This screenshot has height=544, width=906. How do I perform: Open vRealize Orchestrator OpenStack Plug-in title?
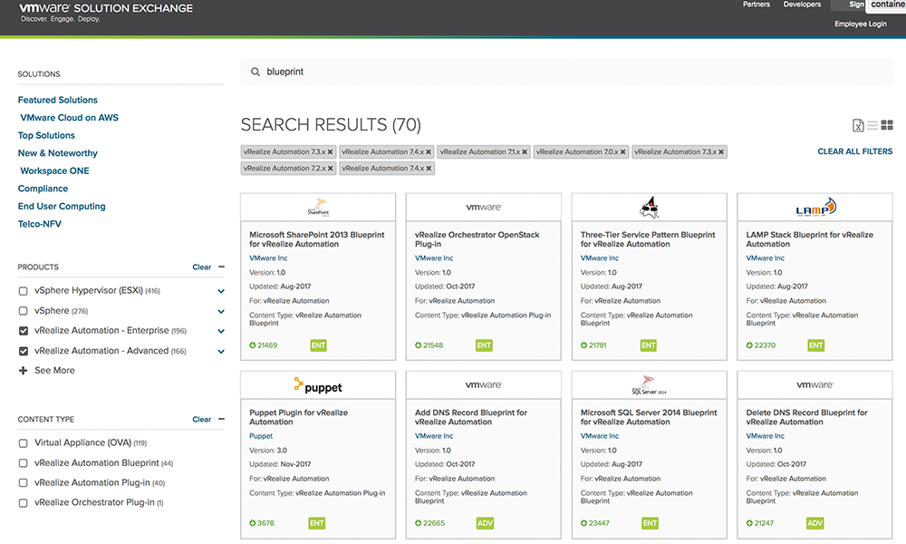point(477,239)
